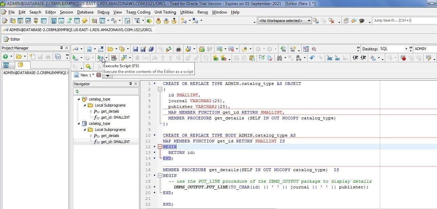Open the Execute Script dropdown arrow
This screenshot has height=209, width=437.
(106, 58)
